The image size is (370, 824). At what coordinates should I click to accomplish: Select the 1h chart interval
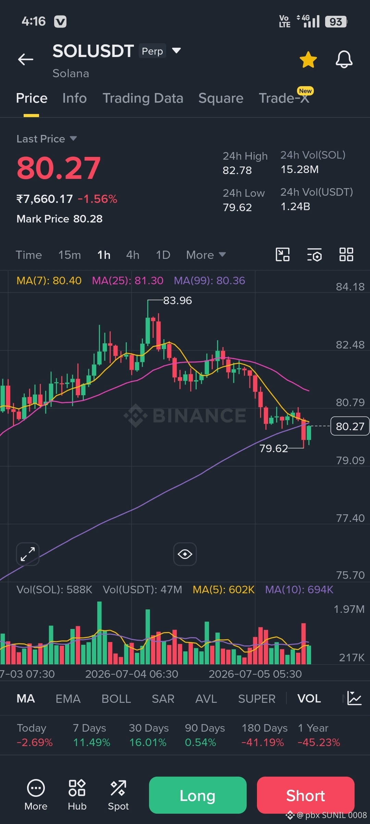pyautogui.click(x=104, y=255)
